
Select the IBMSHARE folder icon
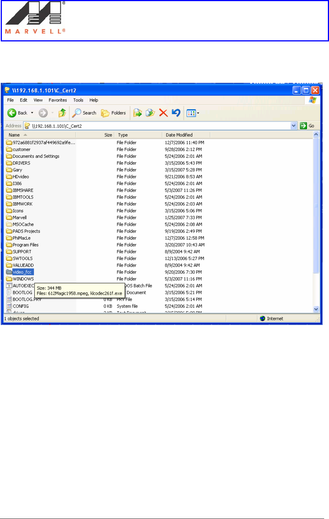coord(9,190)
